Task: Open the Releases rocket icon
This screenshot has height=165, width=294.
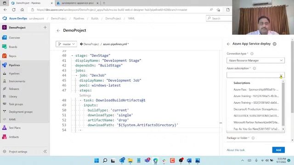Action: pyautogui.click(x=5, y=88)
